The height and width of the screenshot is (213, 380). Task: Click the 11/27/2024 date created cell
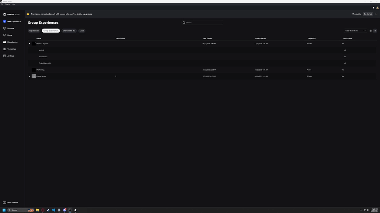tap(261, 44)
